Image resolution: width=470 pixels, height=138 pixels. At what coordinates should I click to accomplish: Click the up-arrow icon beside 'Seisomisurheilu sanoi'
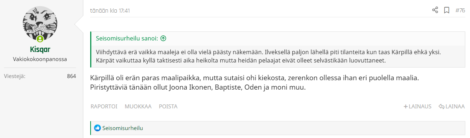[163, 38]
